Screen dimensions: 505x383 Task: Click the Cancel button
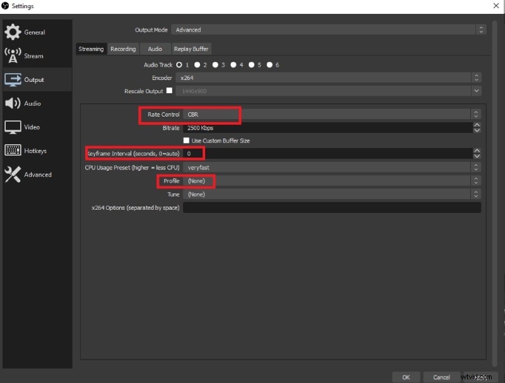(x=441, y=377)
